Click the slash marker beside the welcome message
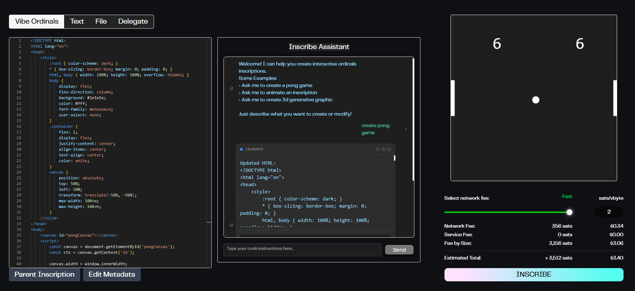Viewport: 635px width, 291px height. [x=231, y=89]
